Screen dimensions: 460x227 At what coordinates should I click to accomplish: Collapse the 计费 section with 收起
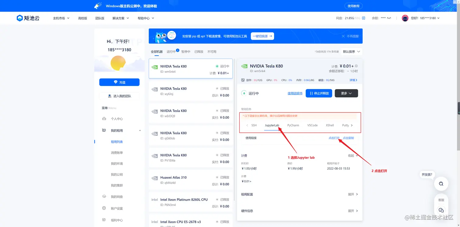(353, 156)
